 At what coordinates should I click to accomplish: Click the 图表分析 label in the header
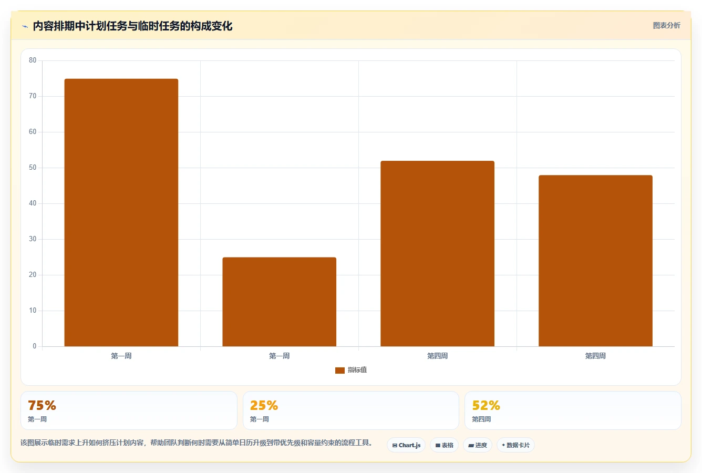(x=666, y=25)
